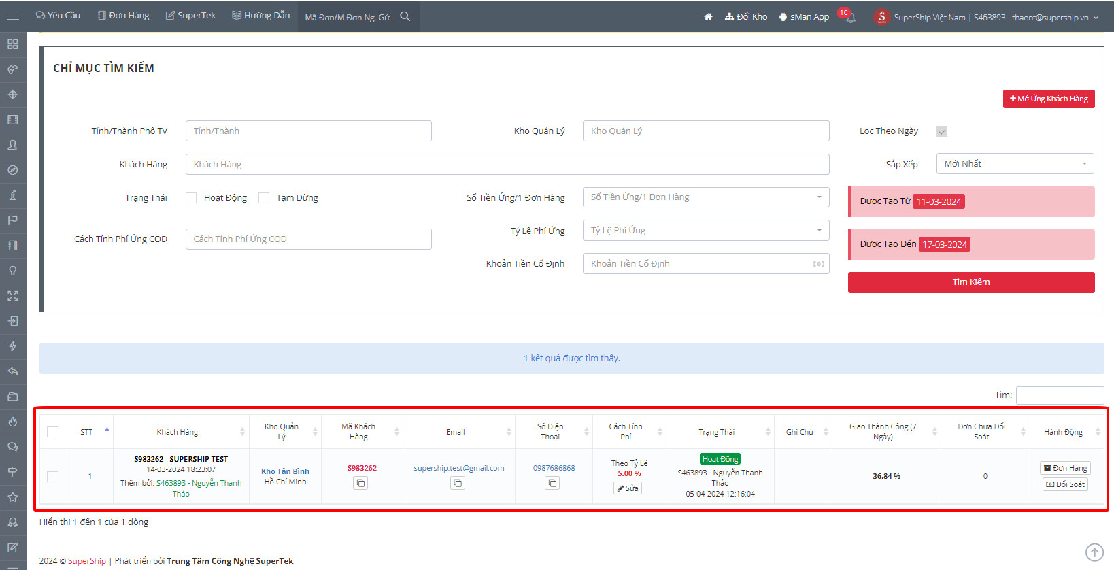Select the compass icon in sidebar
The image size is (1114, 570).
pos(13,170)
